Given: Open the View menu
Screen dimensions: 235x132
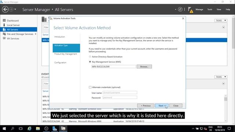Looking at the screenshot, I should tap(219, 10).
